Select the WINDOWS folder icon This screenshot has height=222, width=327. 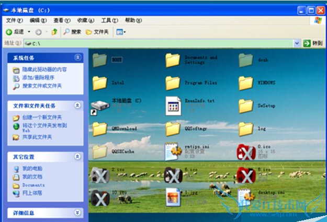(246, 83)
